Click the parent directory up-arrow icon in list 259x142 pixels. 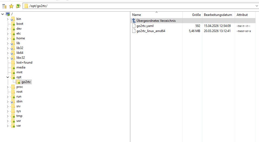134,21
